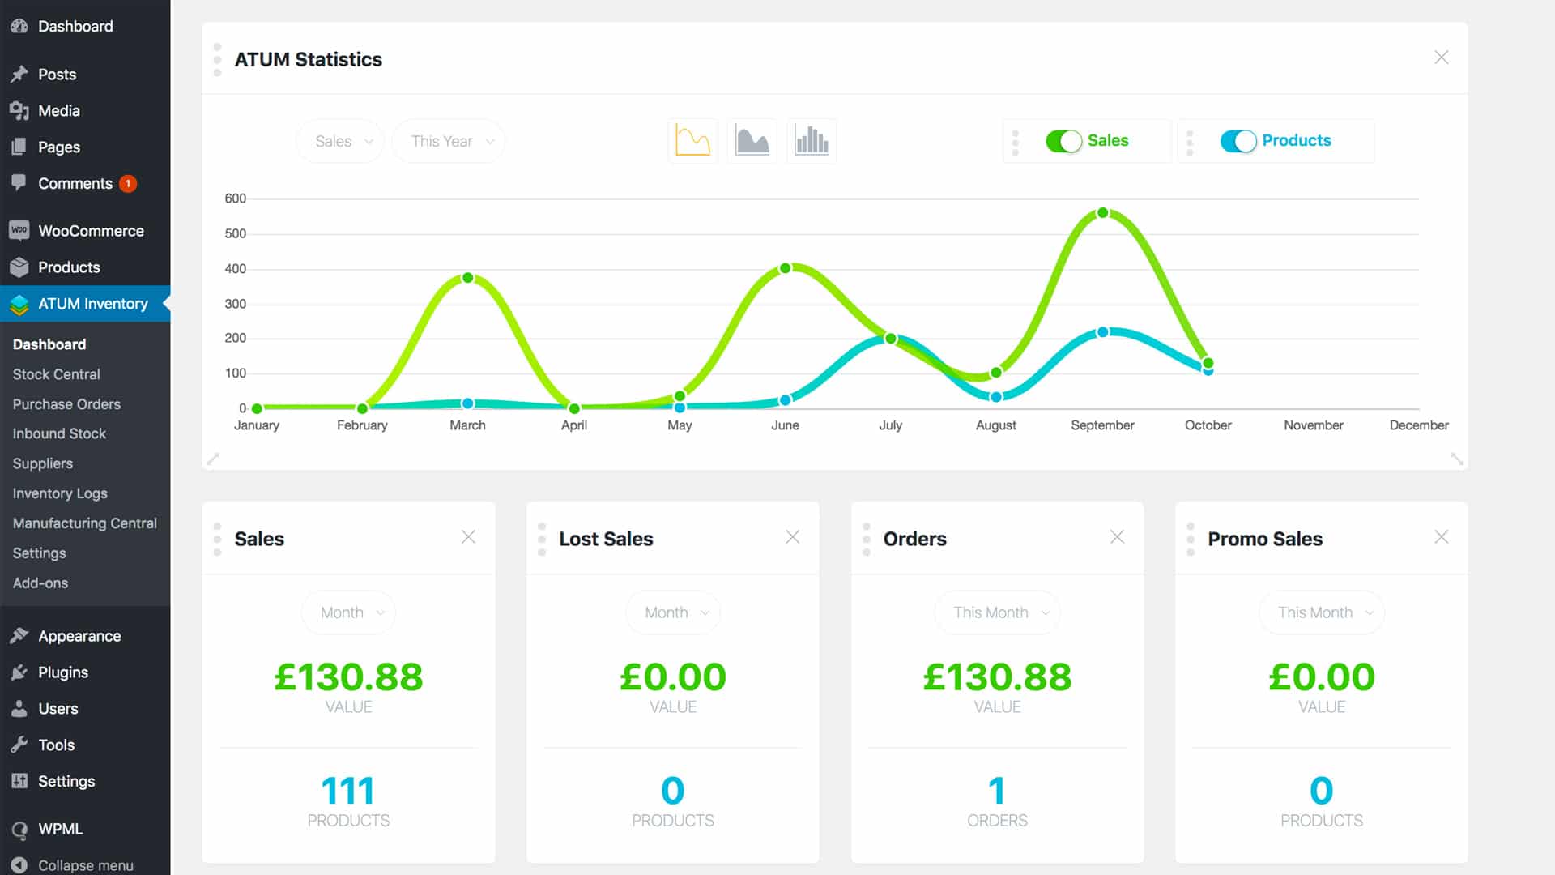The height and width of the screenshot is (875, 1555).
Task: Click the Collapse menu arrow icon
Action: click(x=19, y=865)
